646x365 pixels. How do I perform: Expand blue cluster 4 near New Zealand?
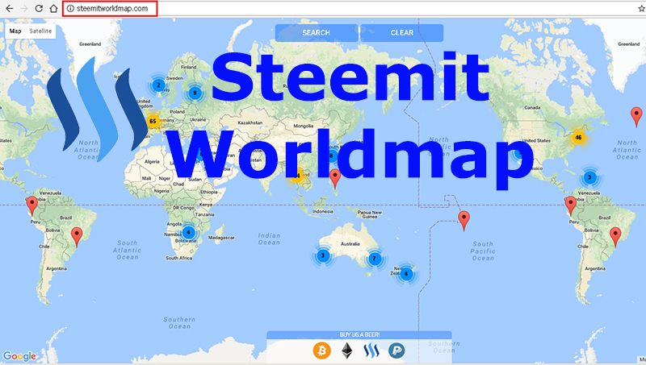[406, 273]
